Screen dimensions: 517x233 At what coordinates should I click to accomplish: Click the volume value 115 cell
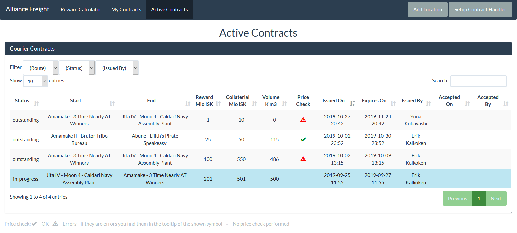(x=274, y=140)
